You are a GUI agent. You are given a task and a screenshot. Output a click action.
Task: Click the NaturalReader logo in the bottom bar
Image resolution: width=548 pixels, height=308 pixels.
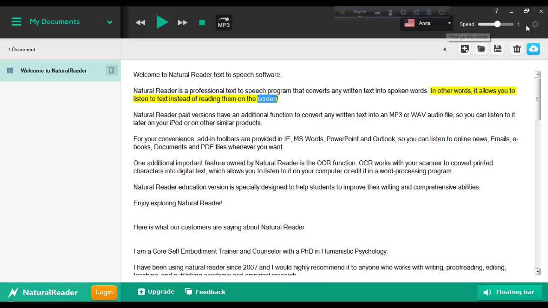[x=43, y=293]
